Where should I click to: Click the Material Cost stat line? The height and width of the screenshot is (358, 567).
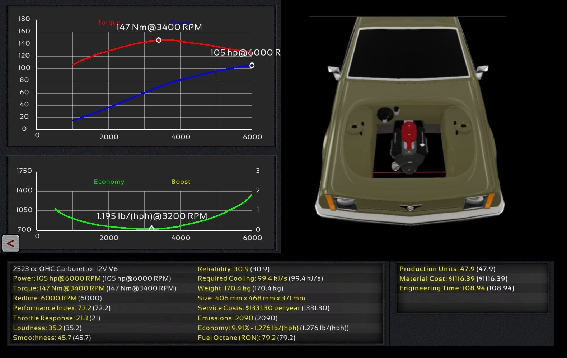453,278
